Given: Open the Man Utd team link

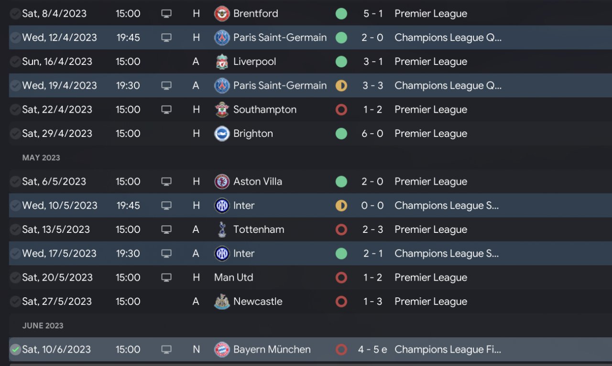Looking at the screenshot, I should 233,277.
